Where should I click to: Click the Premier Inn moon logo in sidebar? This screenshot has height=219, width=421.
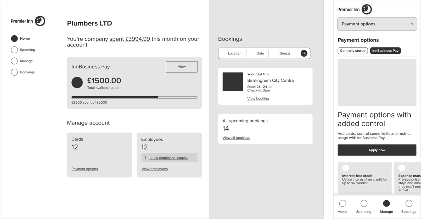pyautogui.click(x=40, y=21)
